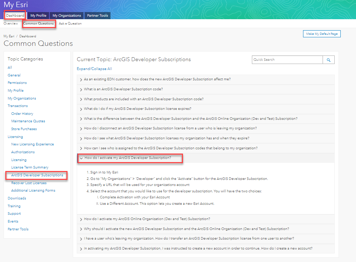Viewport: 356px width, 262px height.
Task: Click the My Esri header title
Action: (x=16, y=5)
